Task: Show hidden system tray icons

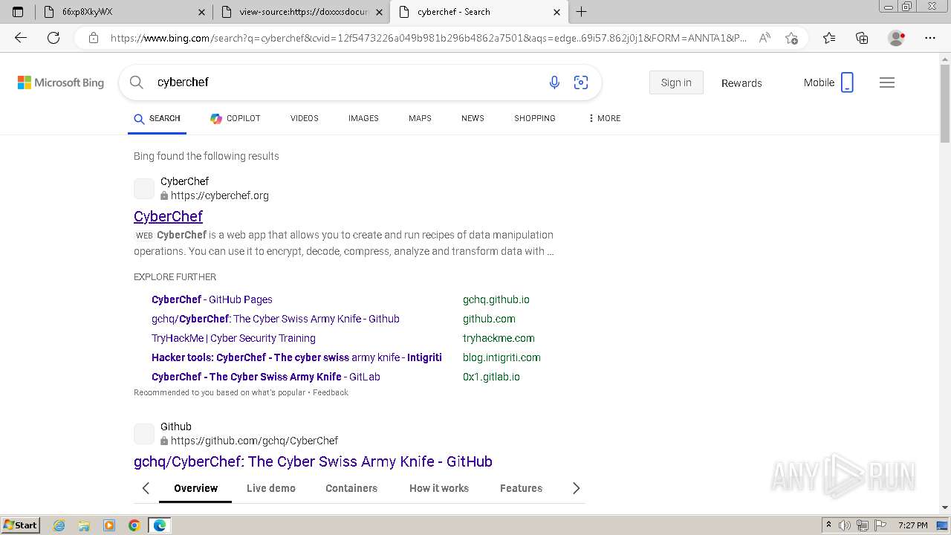Action: tap(828, 525)
